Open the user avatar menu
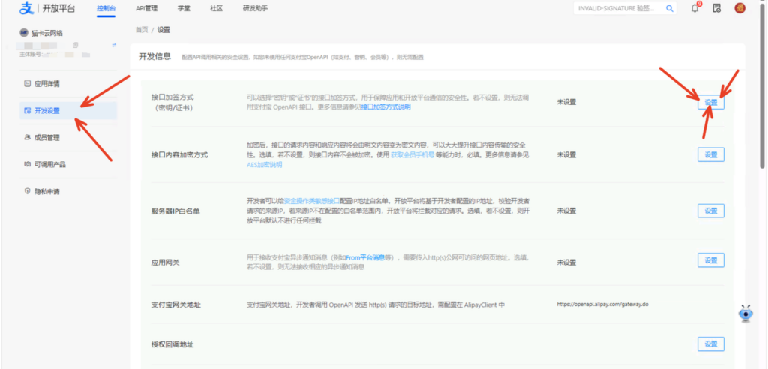768x369 pixels. click(739, 8)
